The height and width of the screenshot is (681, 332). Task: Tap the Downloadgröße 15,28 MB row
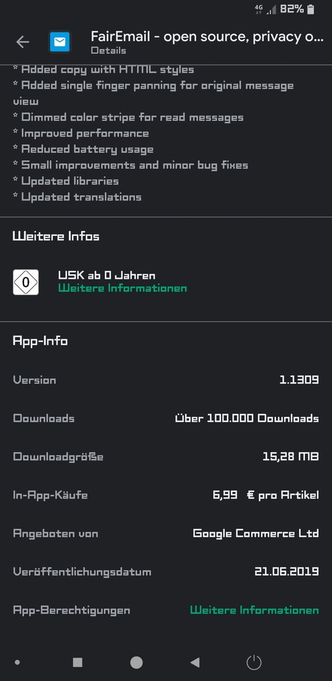166,457
